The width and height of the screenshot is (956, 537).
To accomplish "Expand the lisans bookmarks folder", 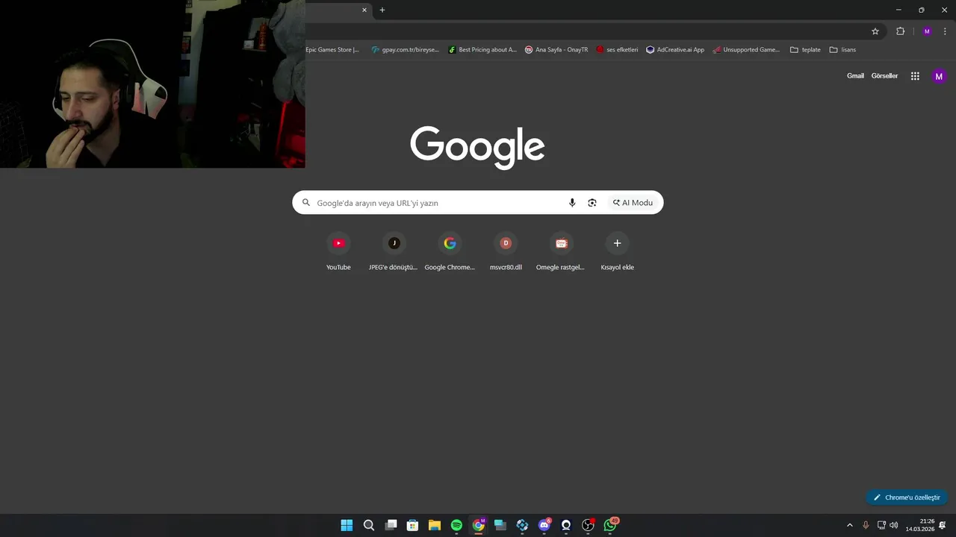I will (842, 50).
